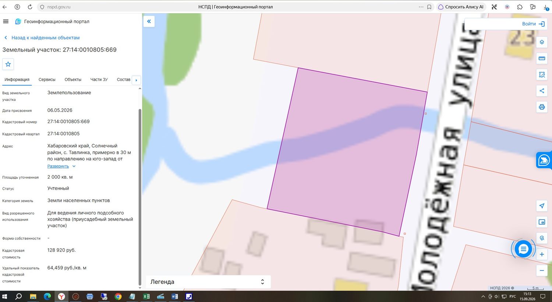Go to the Состав tab
Screen dimensions: 552x302
point(124,80)
